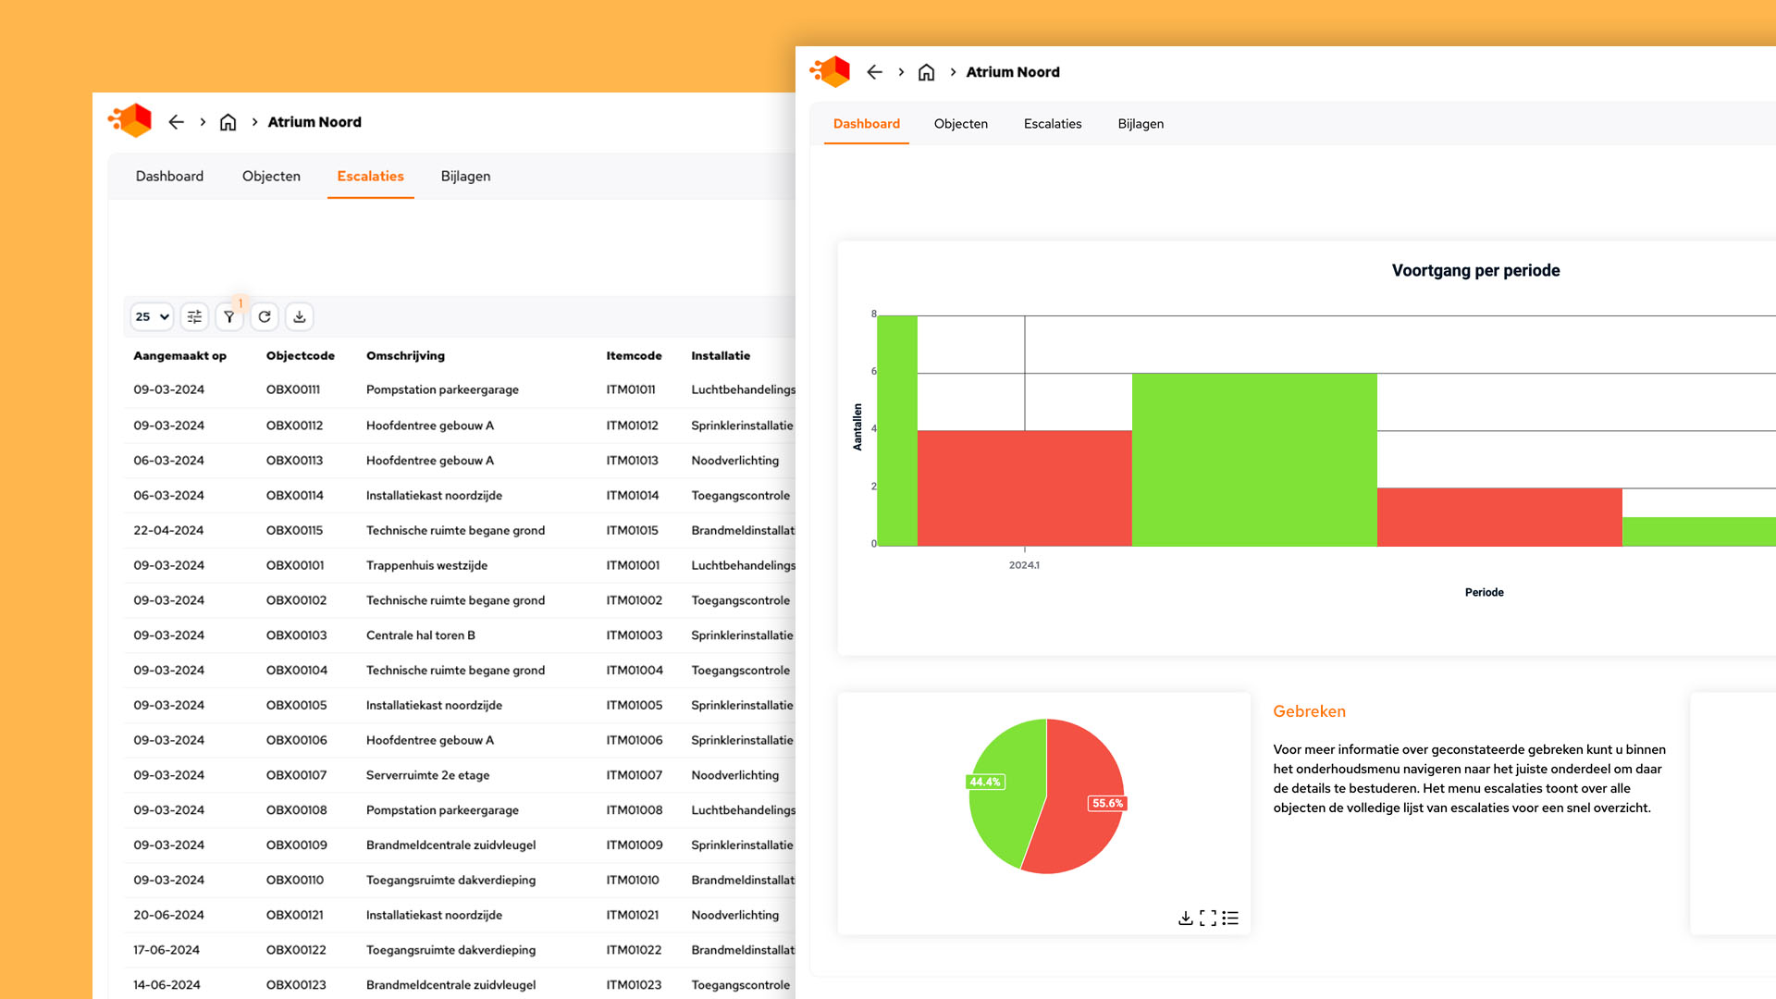
Task: Expand pie chart to fullscreen
Action: pyautogui.click(x=1208, y=919)
